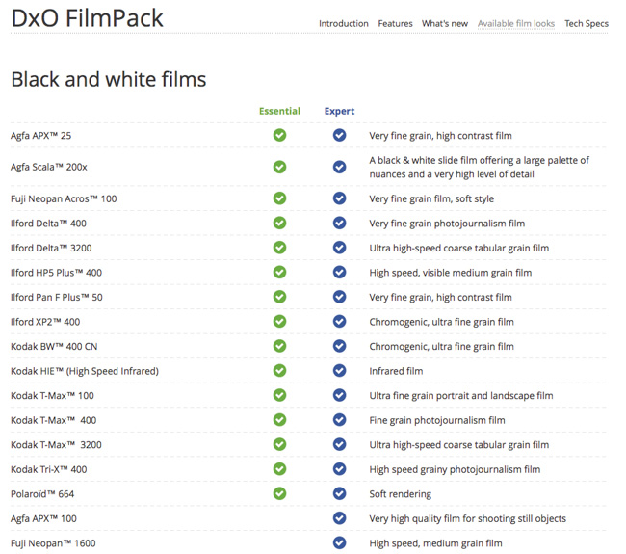Click the Expert check for Polaroïd 664
Image resolution: width=626 pixels, height=554 pixels.
click(x=339, y=493)
